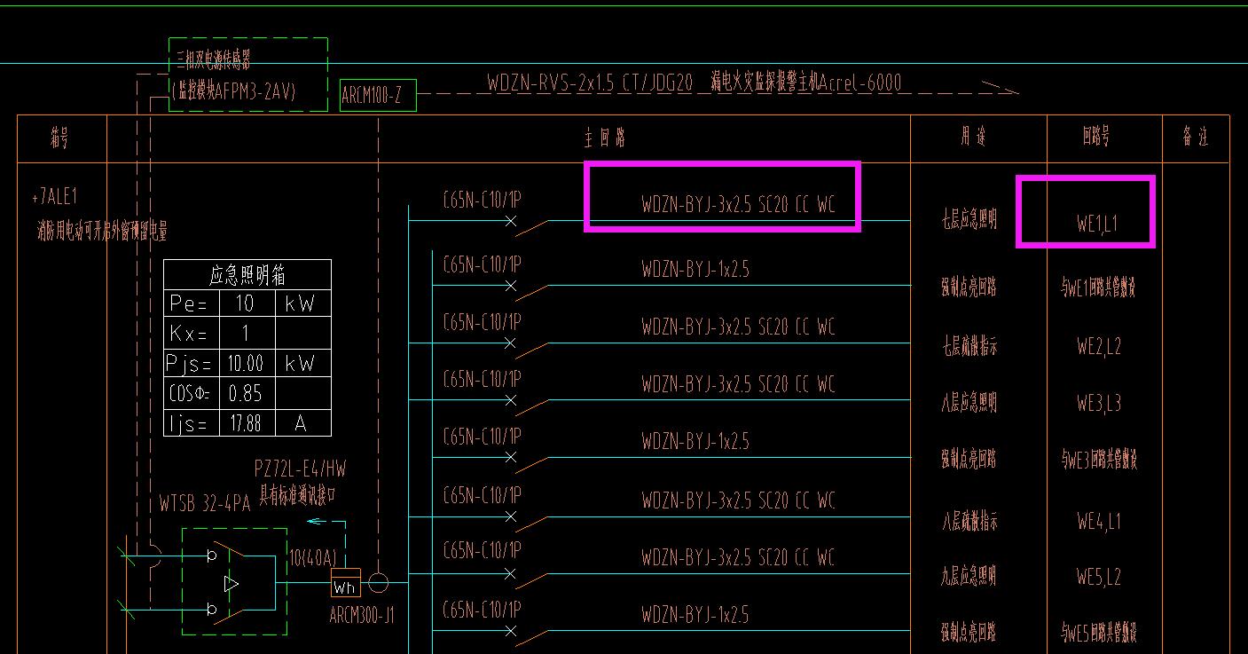Viewport: 1248px width, 654px height.
Task: Select the 应急照明箱 table title
Action: (247, 274)
